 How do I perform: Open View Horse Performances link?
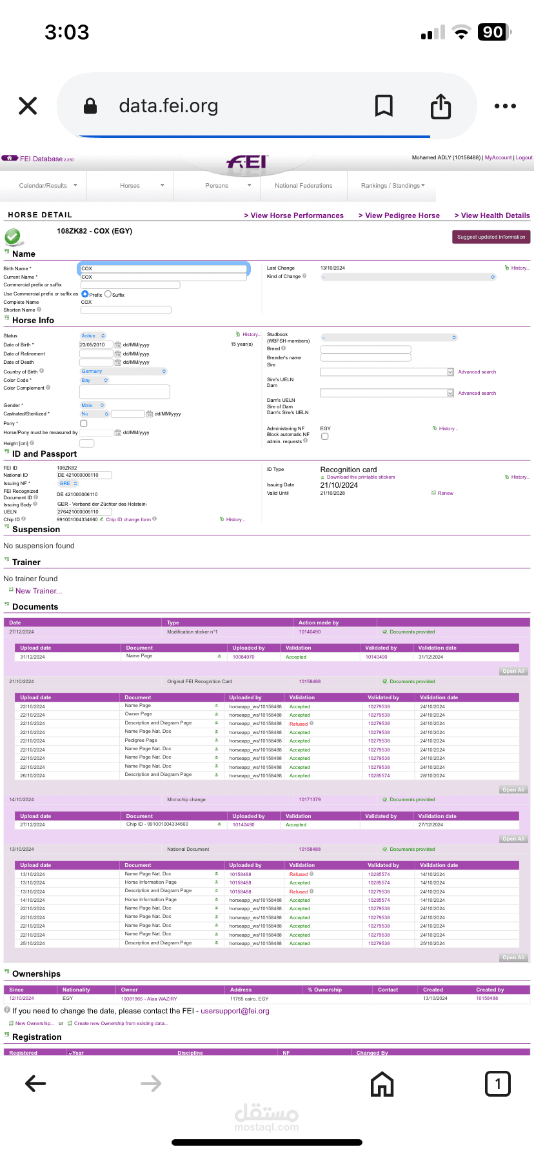click(x=293, y=215)
